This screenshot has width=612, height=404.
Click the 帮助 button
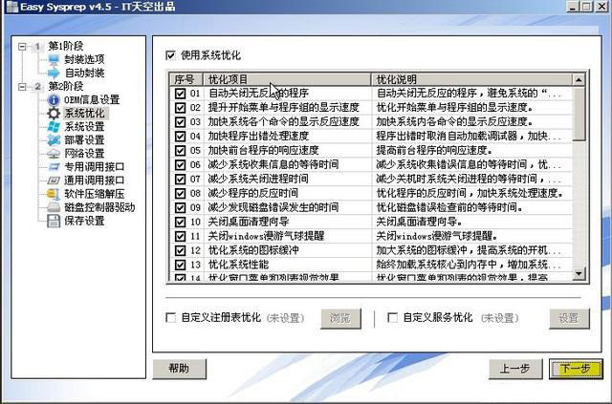click(179, 369)
